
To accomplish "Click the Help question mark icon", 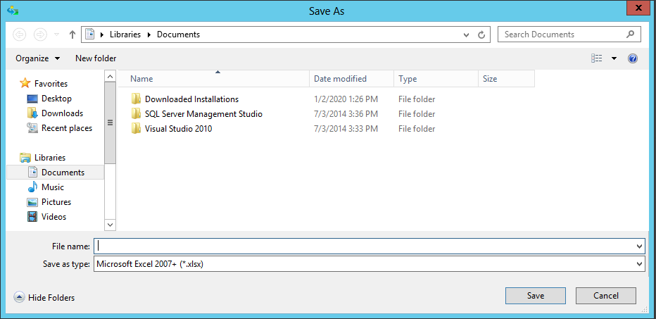I will [632, 58].
